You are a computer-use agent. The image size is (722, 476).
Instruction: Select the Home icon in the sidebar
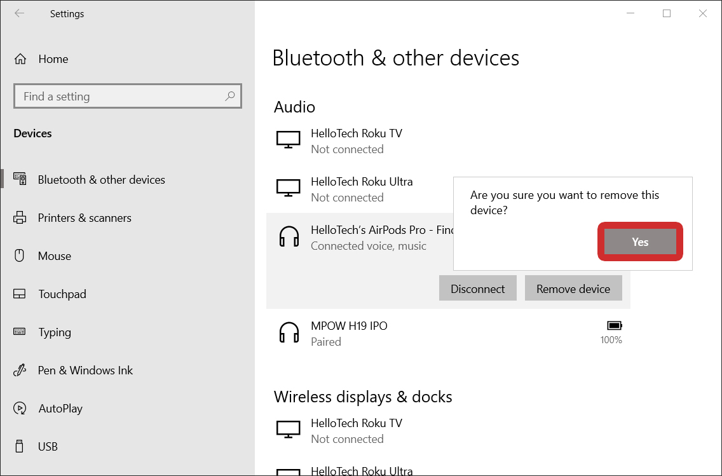20,58
